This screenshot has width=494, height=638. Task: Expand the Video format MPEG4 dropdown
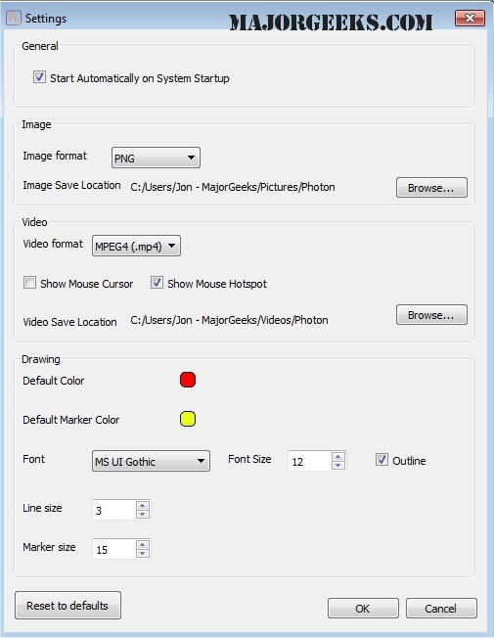point(136,246)
